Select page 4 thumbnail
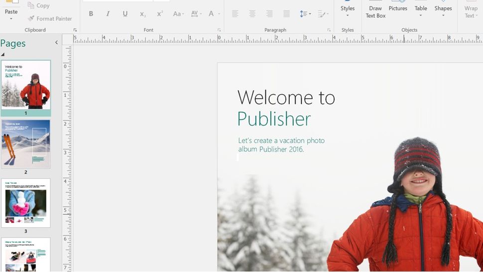This screenshot has height=272, width=483. point(26,255)
